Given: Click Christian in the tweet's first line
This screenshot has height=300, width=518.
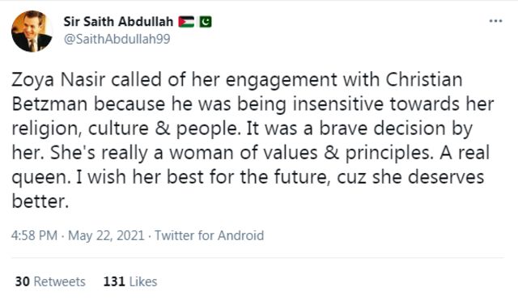Looking at the screenshot, I should click(424, 80).
